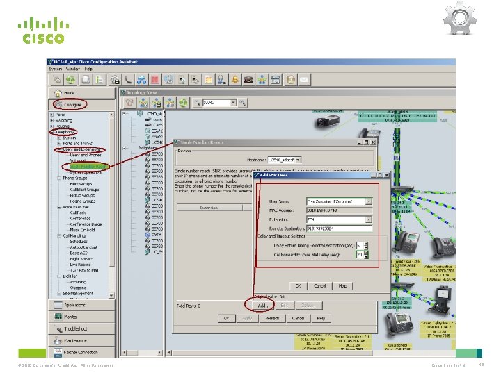The height and width of the screenshot is (375, 501).
Task: Click the green refresh icon in Topology View toolbar
Action: pyautogui.click(x=183, y=103)
